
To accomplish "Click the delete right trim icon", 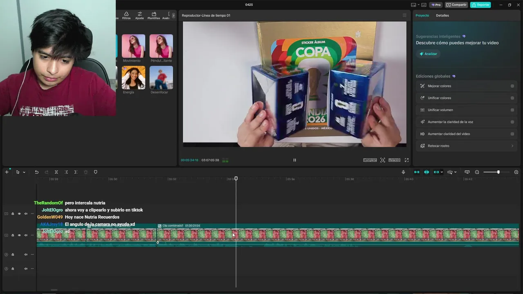I will click(76, 172).
